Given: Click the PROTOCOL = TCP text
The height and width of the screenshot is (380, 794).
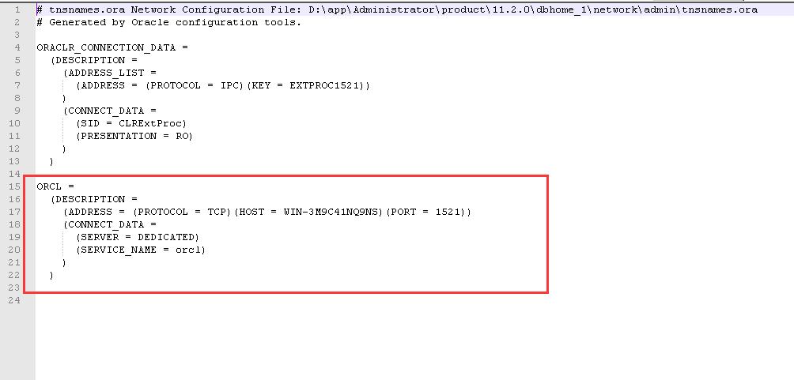Looking at the screenshot, I should coord(178,212).
